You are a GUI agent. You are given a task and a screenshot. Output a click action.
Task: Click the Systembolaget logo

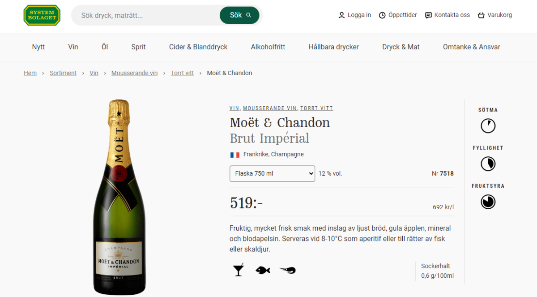click(42, 15)
